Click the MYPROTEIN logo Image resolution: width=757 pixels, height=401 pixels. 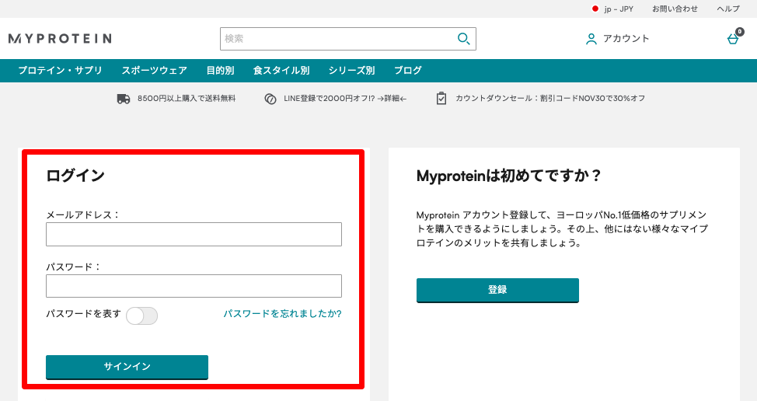coord(60,39)
